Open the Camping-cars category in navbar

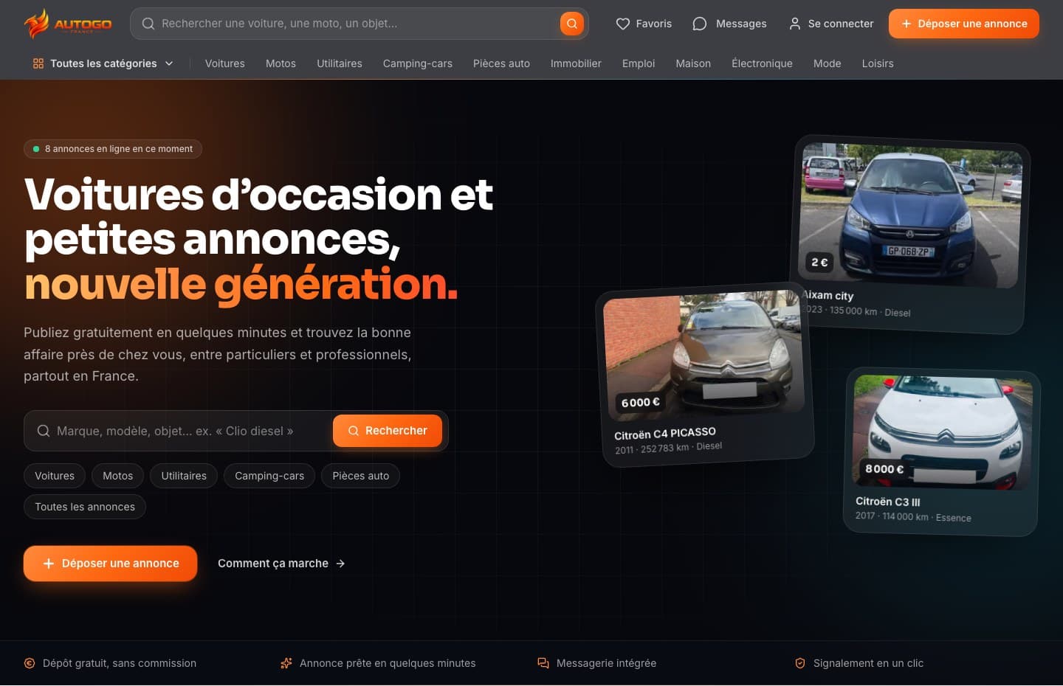point(417,63)
